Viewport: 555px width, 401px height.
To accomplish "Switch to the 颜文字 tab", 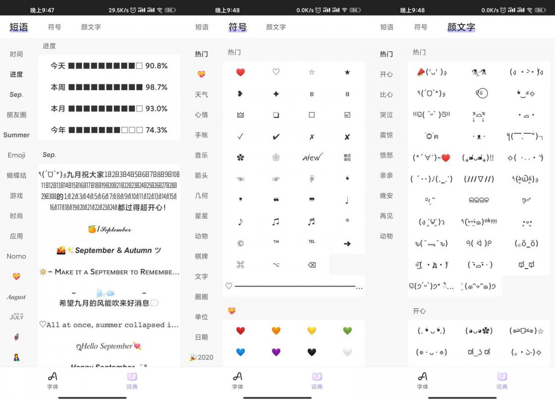I will click(x=460, y=27).
